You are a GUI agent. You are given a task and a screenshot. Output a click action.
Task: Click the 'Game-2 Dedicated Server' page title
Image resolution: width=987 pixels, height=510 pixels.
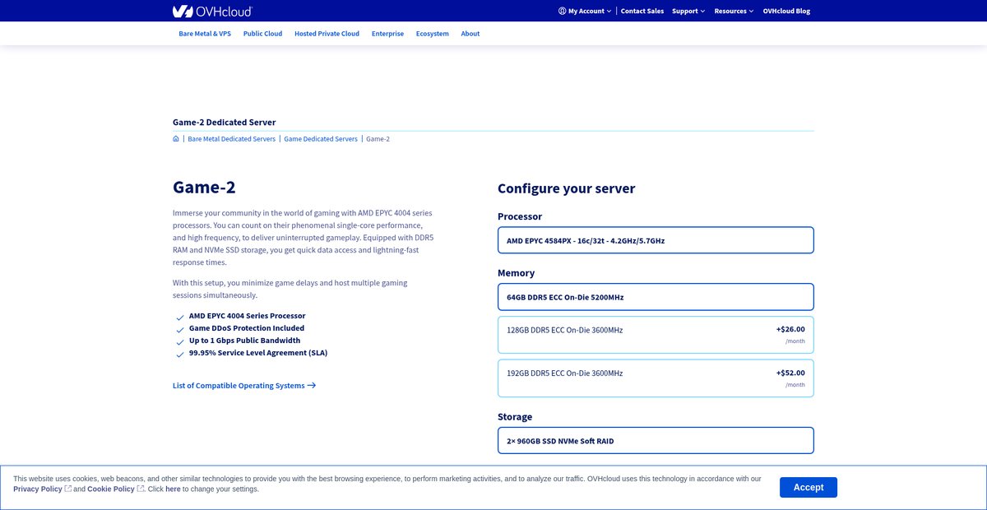225,123
